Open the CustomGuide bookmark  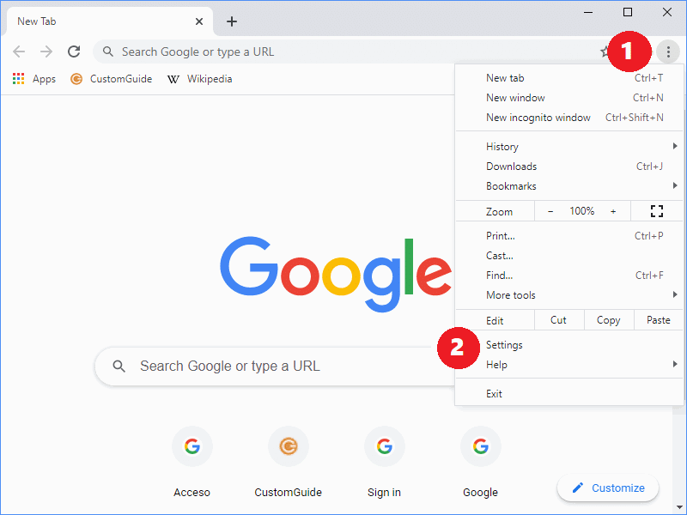coord(112,79)
